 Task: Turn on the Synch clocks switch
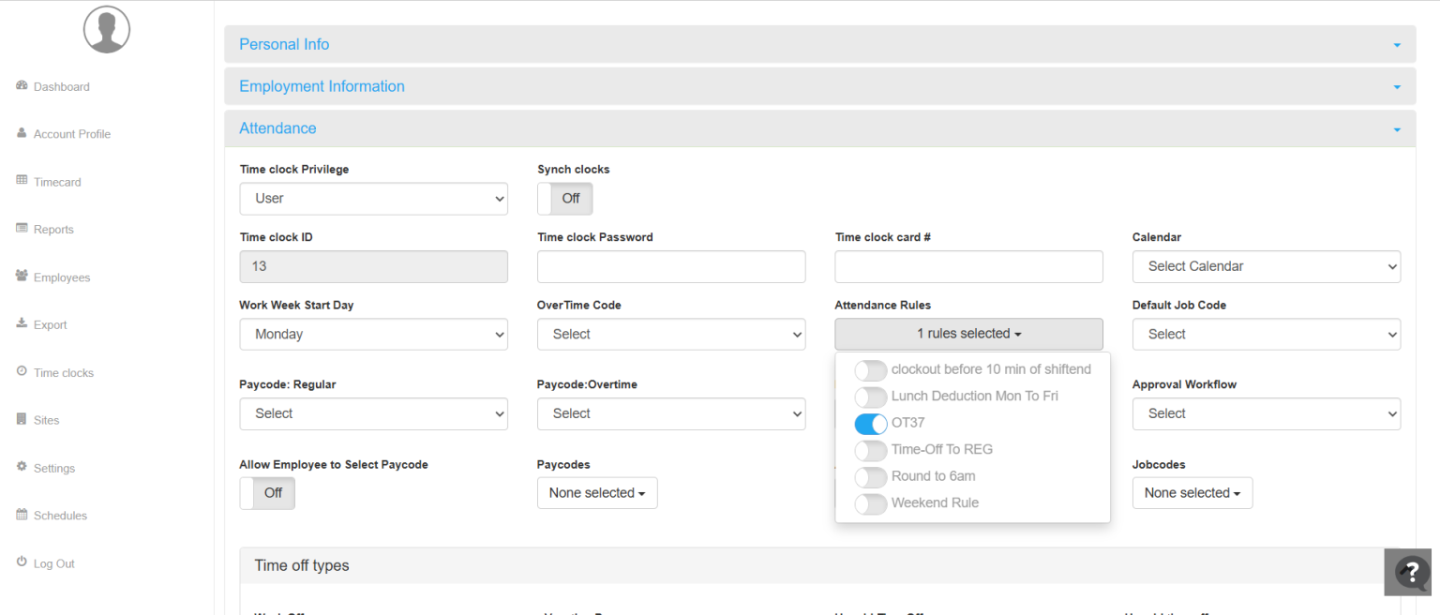coord(564,199)
